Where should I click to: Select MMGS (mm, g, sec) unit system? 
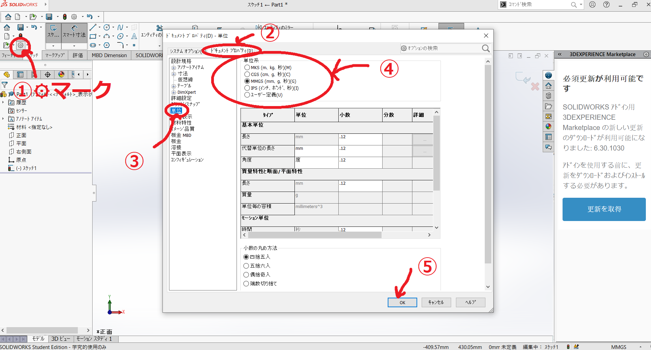click(247, 81)
